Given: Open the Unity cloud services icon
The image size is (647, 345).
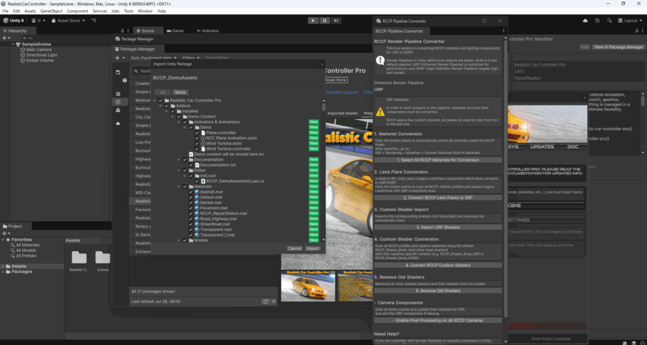Looking at the screenshot, I should pyautogui.click(x=585, y=21).
